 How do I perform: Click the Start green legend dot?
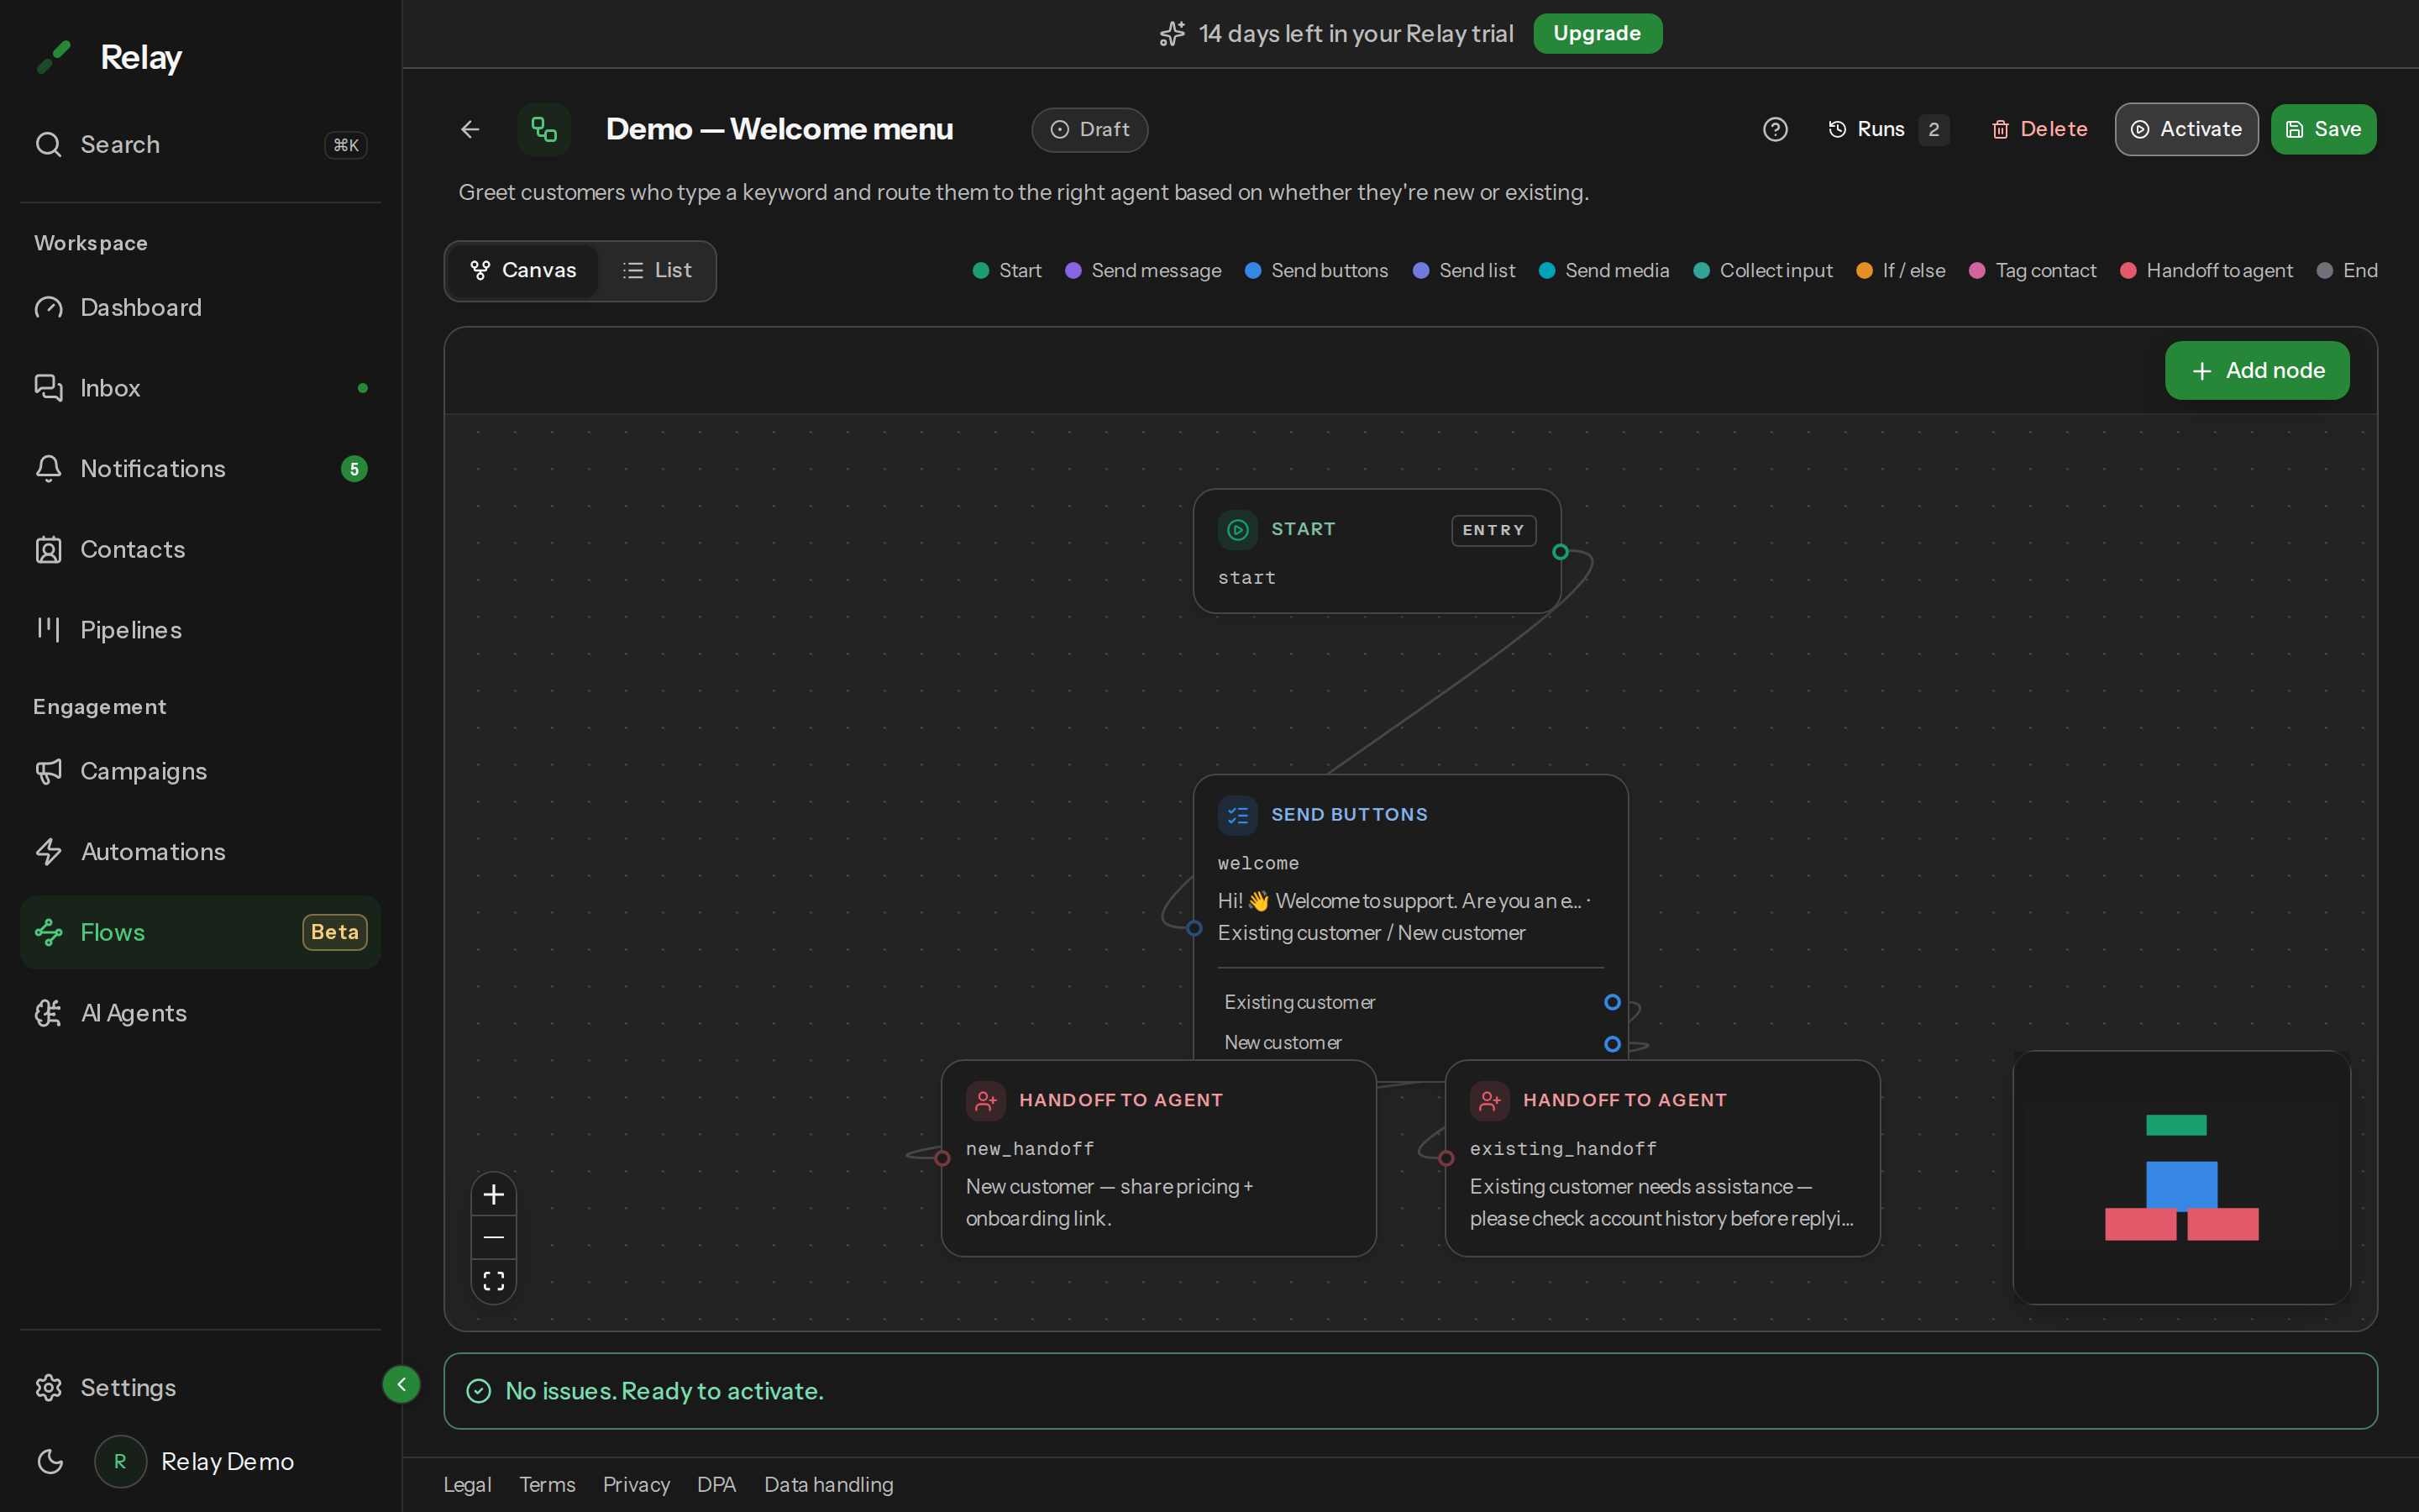click(x=980, y=271)
